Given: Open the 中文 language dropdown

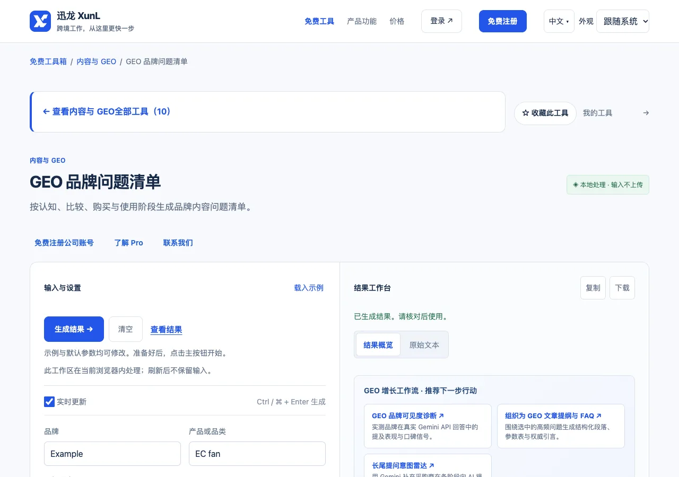Looking at the screenshot, I should point(559,21).
